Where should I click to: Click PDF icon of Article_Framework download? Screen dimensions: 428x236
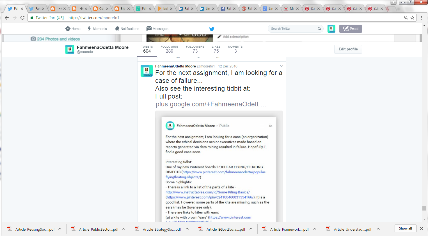point(264,229)
